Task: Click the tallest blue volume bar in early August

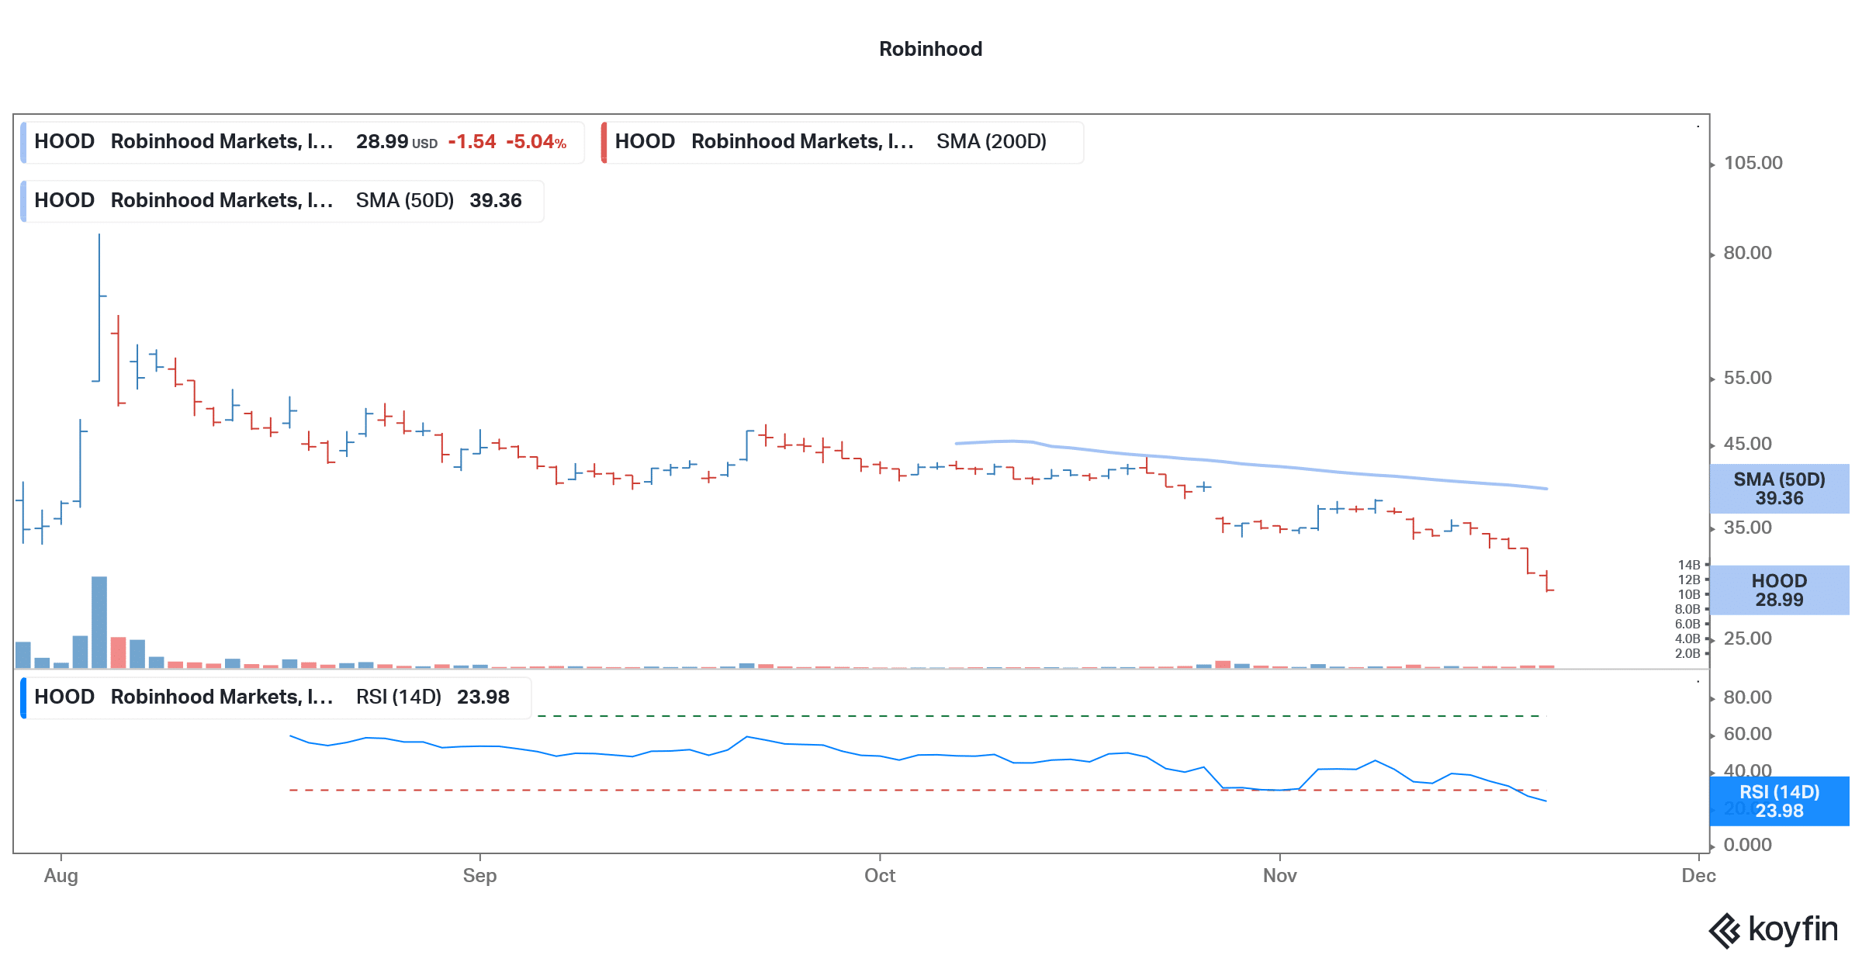Action: 99,622
